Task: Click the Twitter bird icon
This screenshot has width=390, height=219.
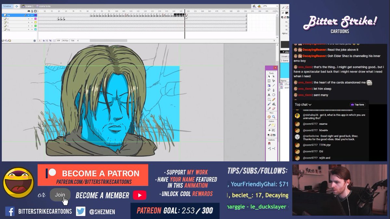Action: 81,212
